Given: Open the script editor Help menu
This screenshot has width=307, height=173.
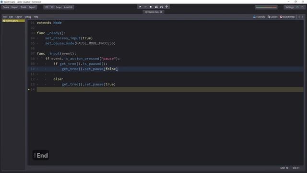Looking at the screenshot, I should (36, 17).
